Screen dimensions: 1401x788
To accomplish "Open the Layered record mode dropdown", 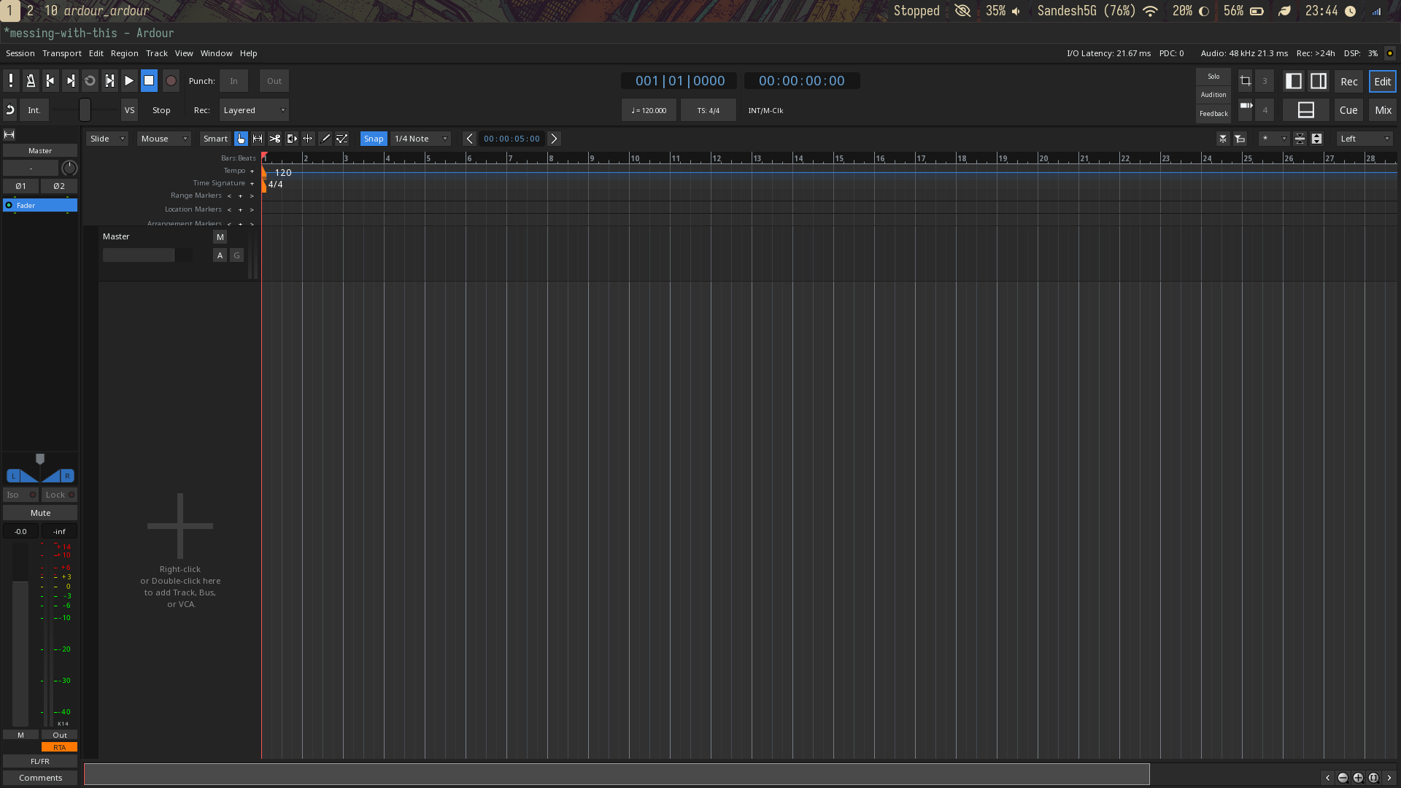I will pyautogui.click(x=254, y=110).
